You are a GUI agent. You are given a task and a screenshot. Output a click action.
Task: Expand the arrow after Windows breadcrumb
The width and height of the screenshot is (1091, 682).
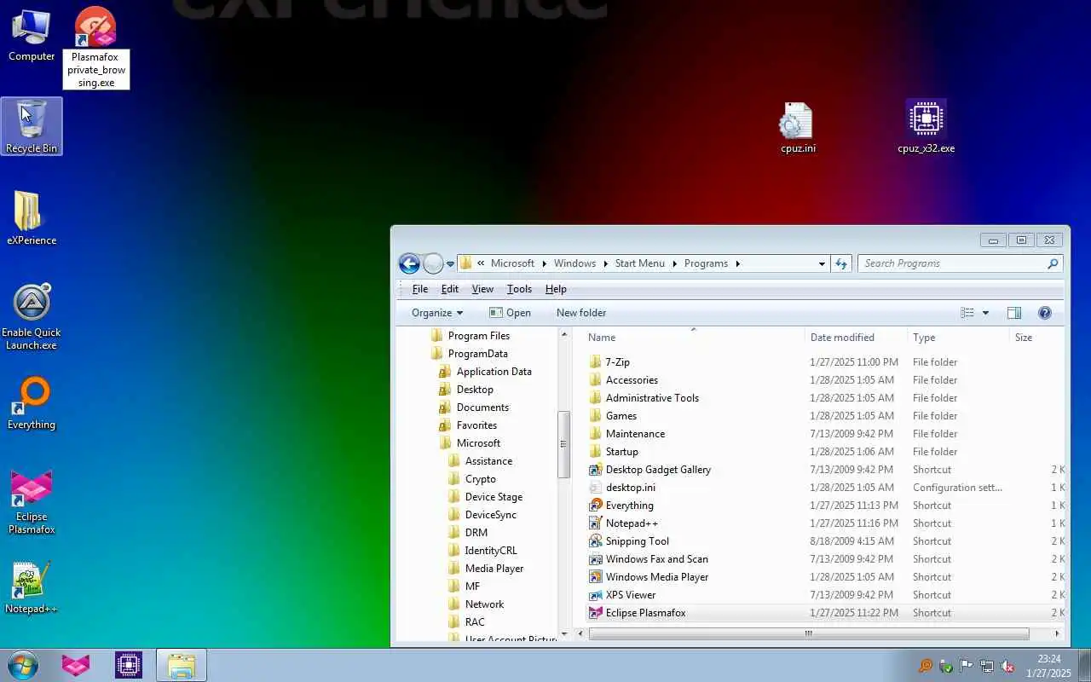[x=606, y=263]
